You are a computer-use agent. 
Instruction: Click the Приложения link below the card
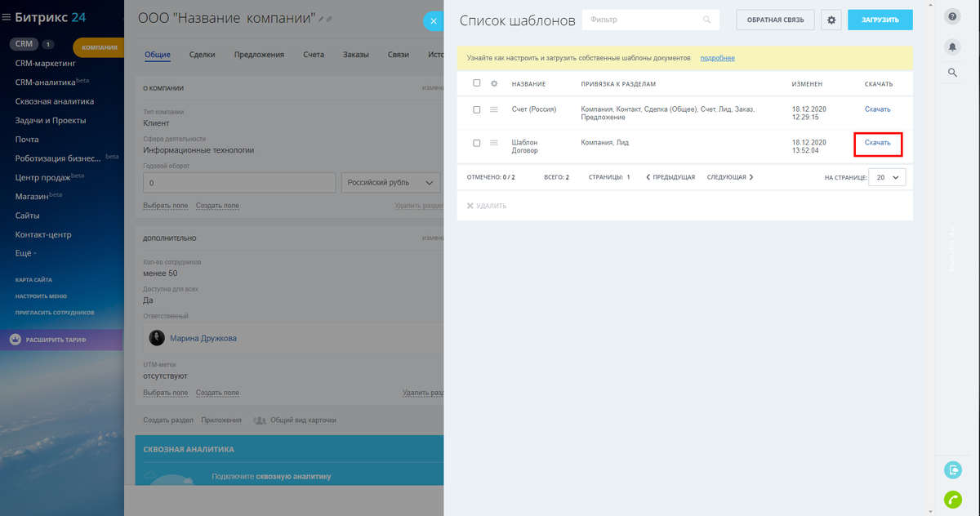(221, 420)
